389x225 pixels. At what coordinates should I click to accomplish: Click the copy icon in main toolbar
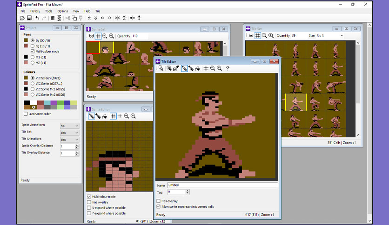click(x=74, y=18)
